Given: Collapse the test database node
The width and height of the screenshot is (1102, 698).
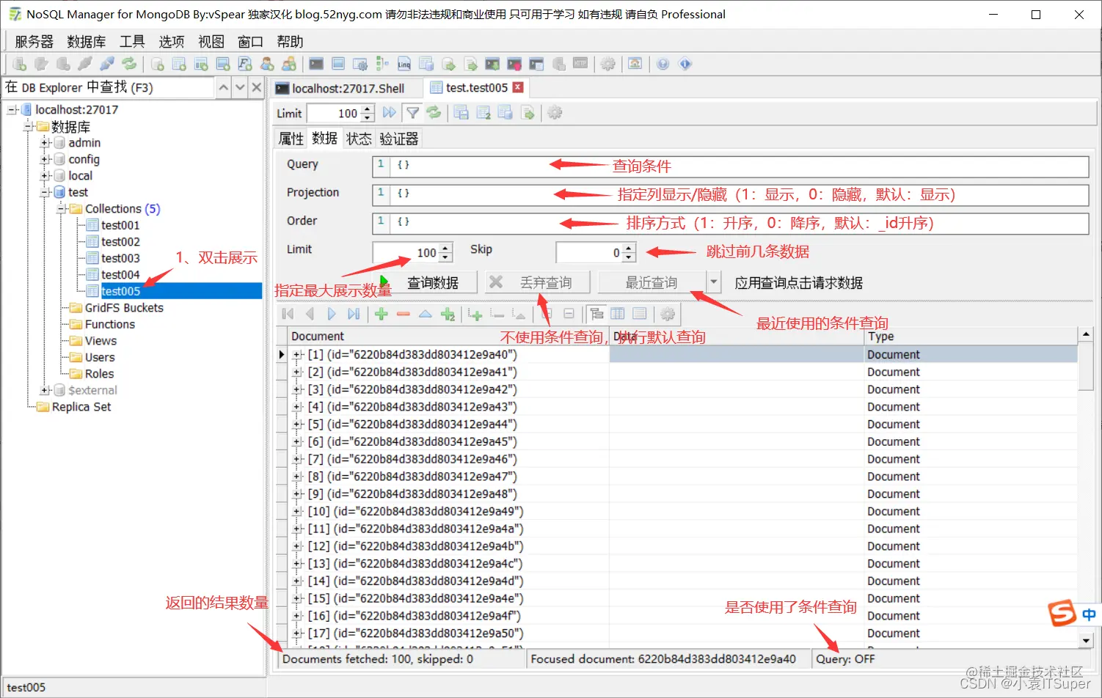Looking at the screenshot, I should click(45, 192).
